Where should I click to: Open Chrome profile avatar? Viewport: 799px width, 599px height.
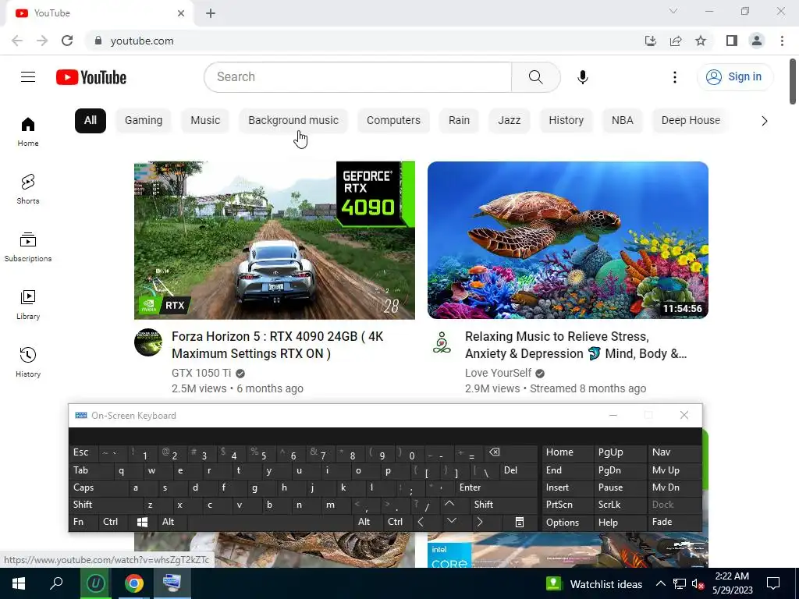pyautogui.click(x=757, y=41)
